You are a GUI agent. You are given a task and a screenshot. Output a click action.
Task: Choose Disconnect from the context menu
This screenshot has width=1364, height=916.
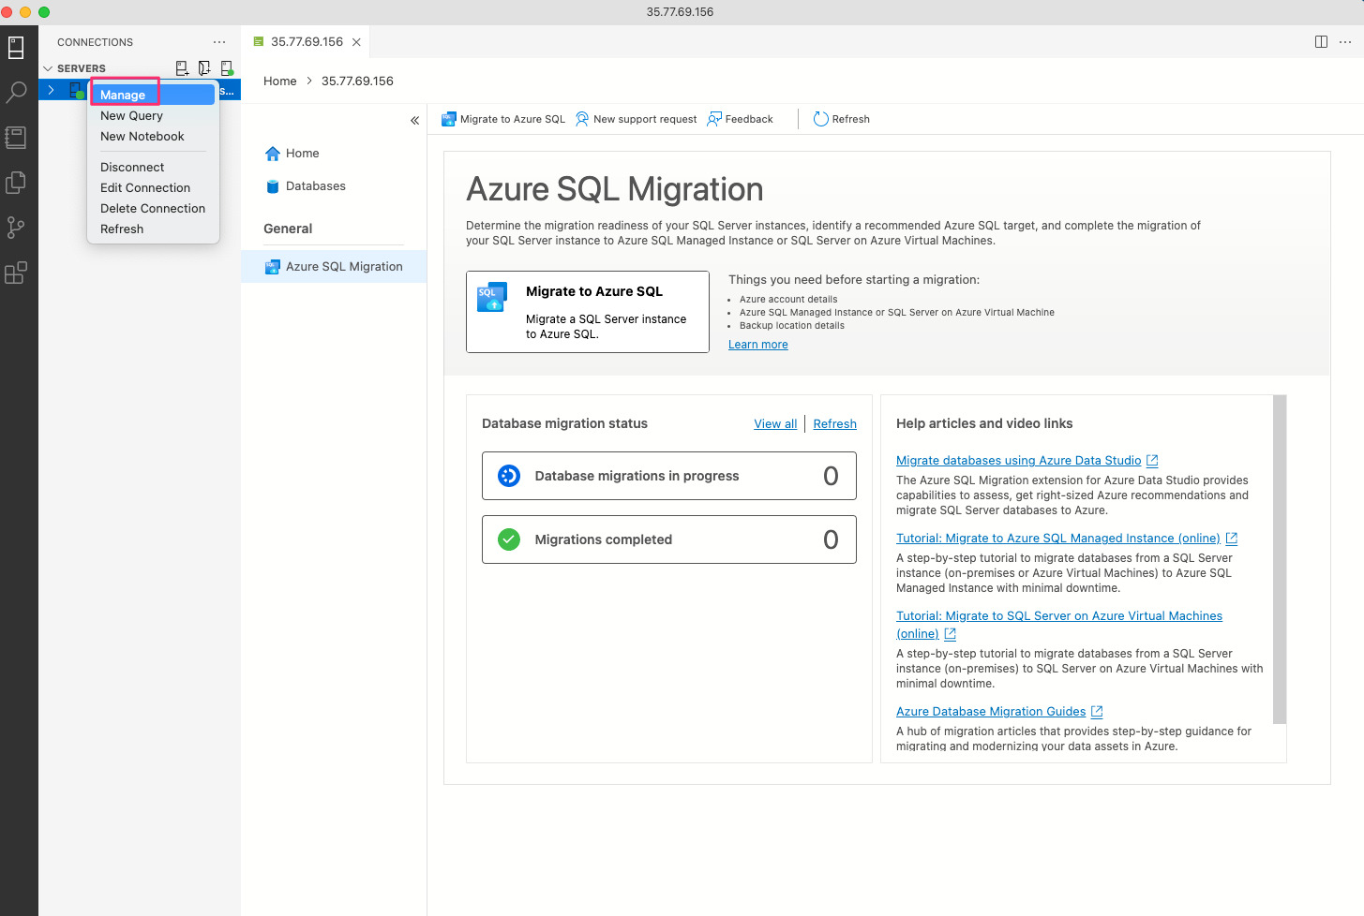point(132,167)
